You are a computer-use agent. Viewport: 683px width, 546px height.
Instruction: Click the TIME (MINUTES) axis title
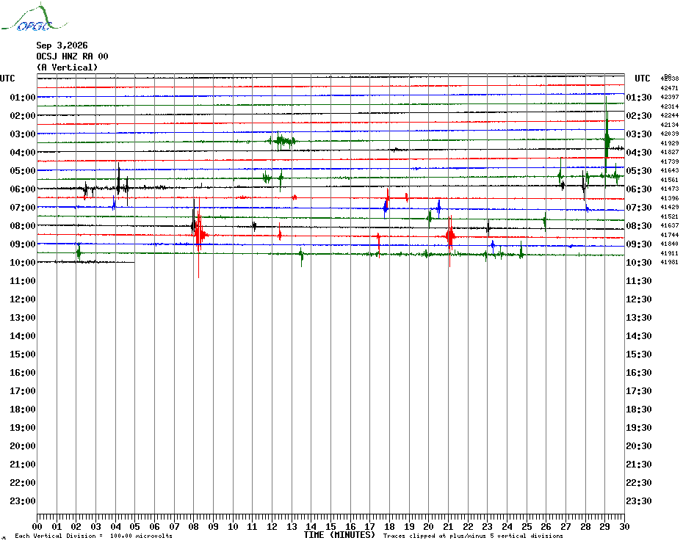(339, 535)
